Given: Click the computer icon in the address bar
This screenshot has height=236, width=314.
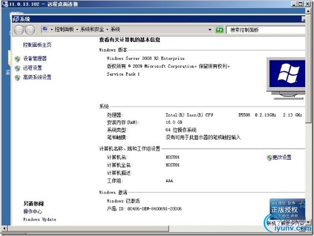Looking at the screenshot, I should point(45,29).
